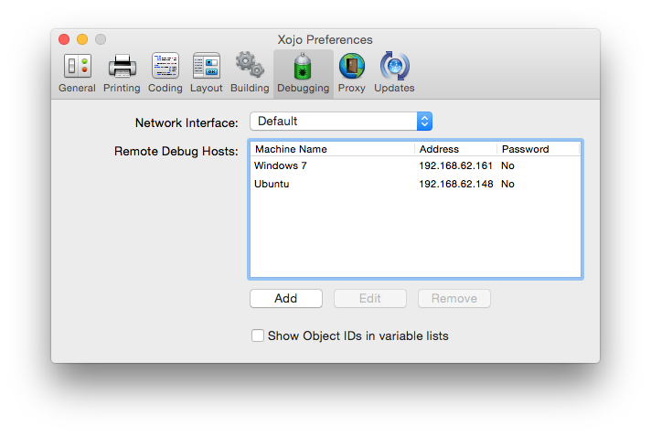Viewport: 651px width, 436px height.
Task: Open the Building preferences pane
Action: click(x=250, y=73)
